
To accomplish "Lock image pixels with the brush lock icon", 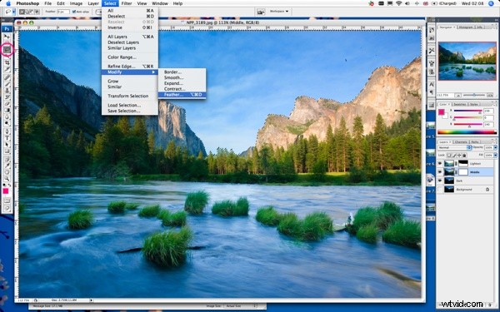I will [454, 156].
